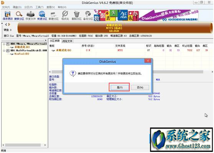Open the Recover Files (恢复文件) tool
The width and height of the screenshot is (214, 153).
coord(31,16)
